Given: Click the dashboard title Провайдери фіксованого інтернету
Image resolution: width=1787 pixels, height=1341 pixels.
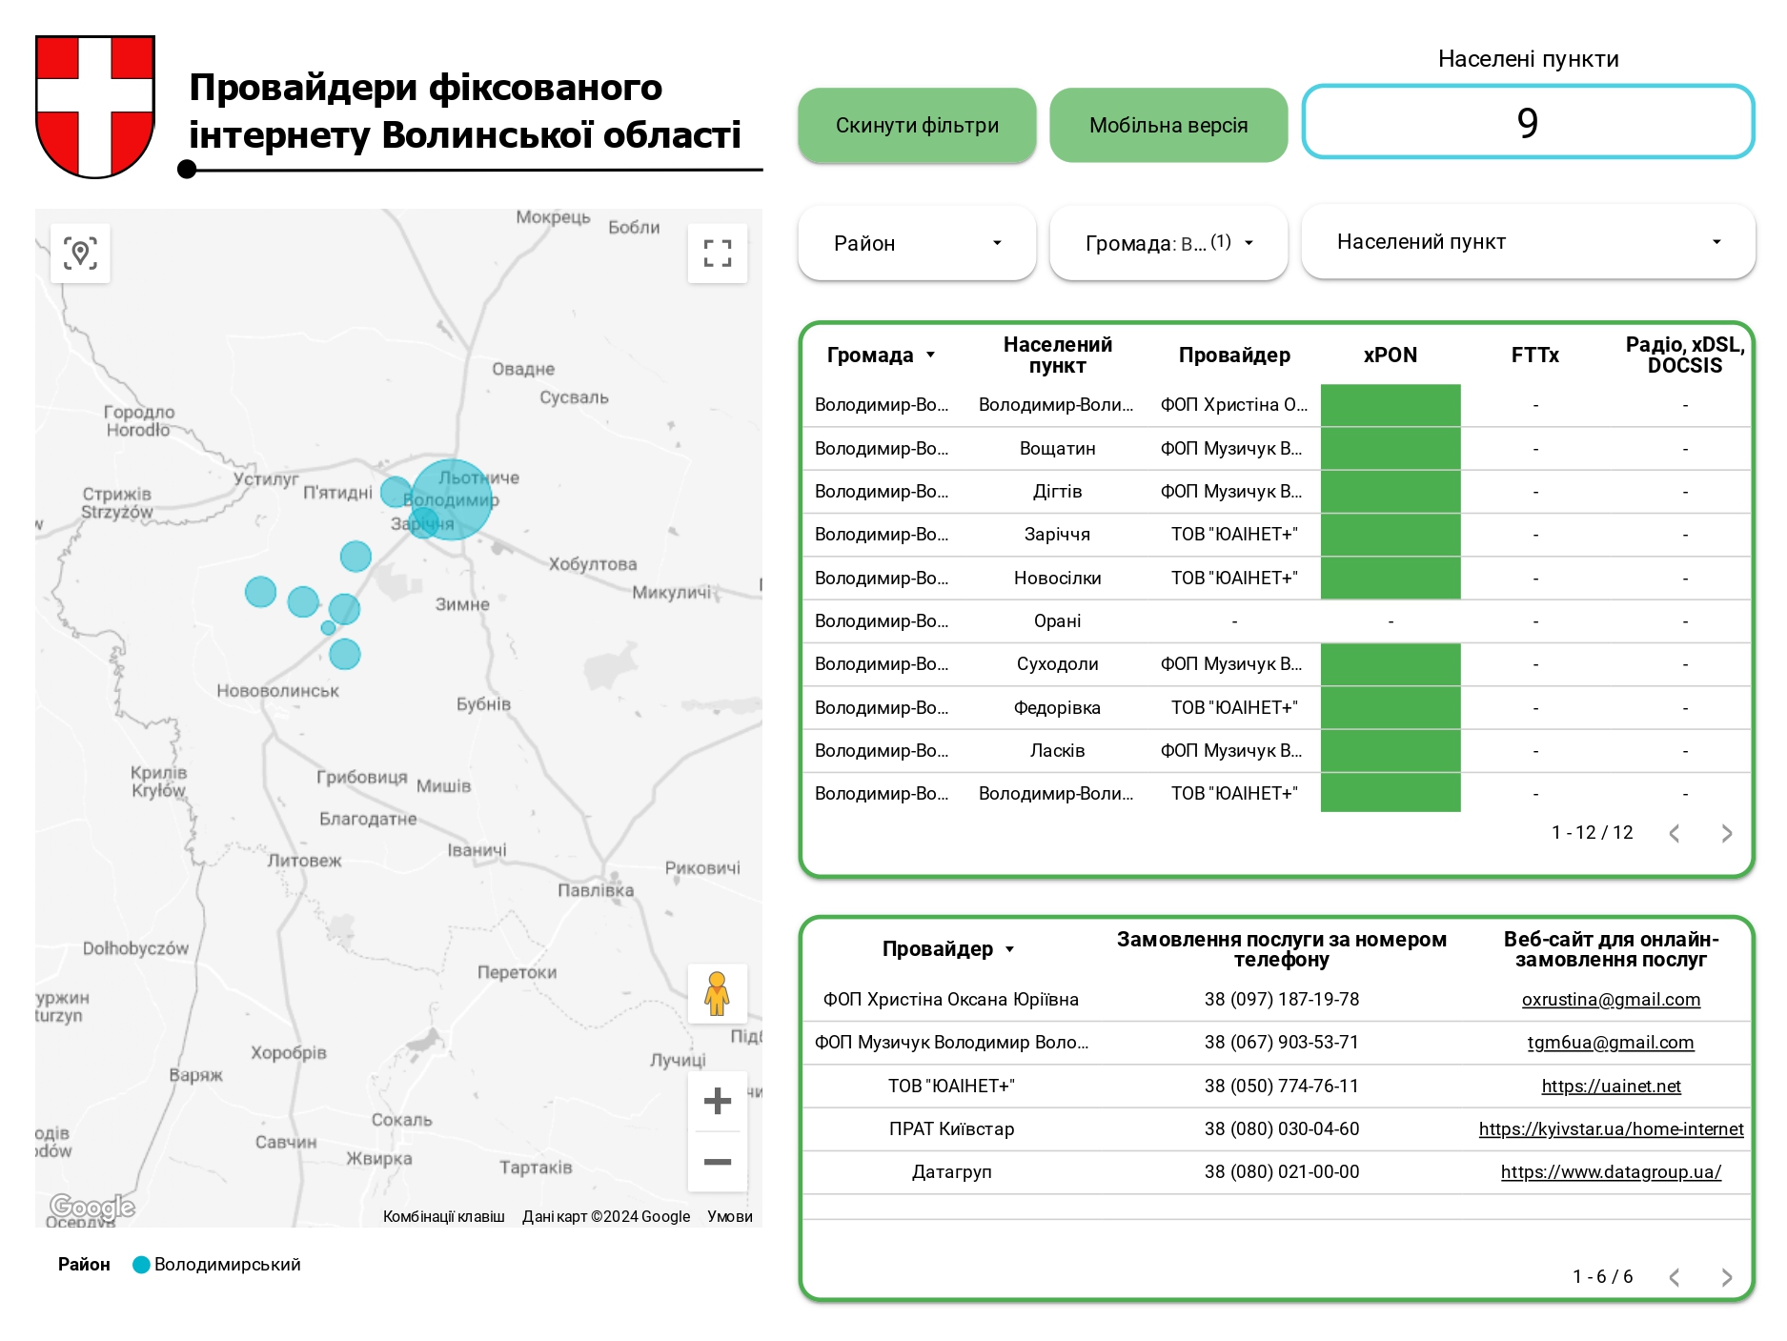Looking at the screenshot, I should pos(465,111).
